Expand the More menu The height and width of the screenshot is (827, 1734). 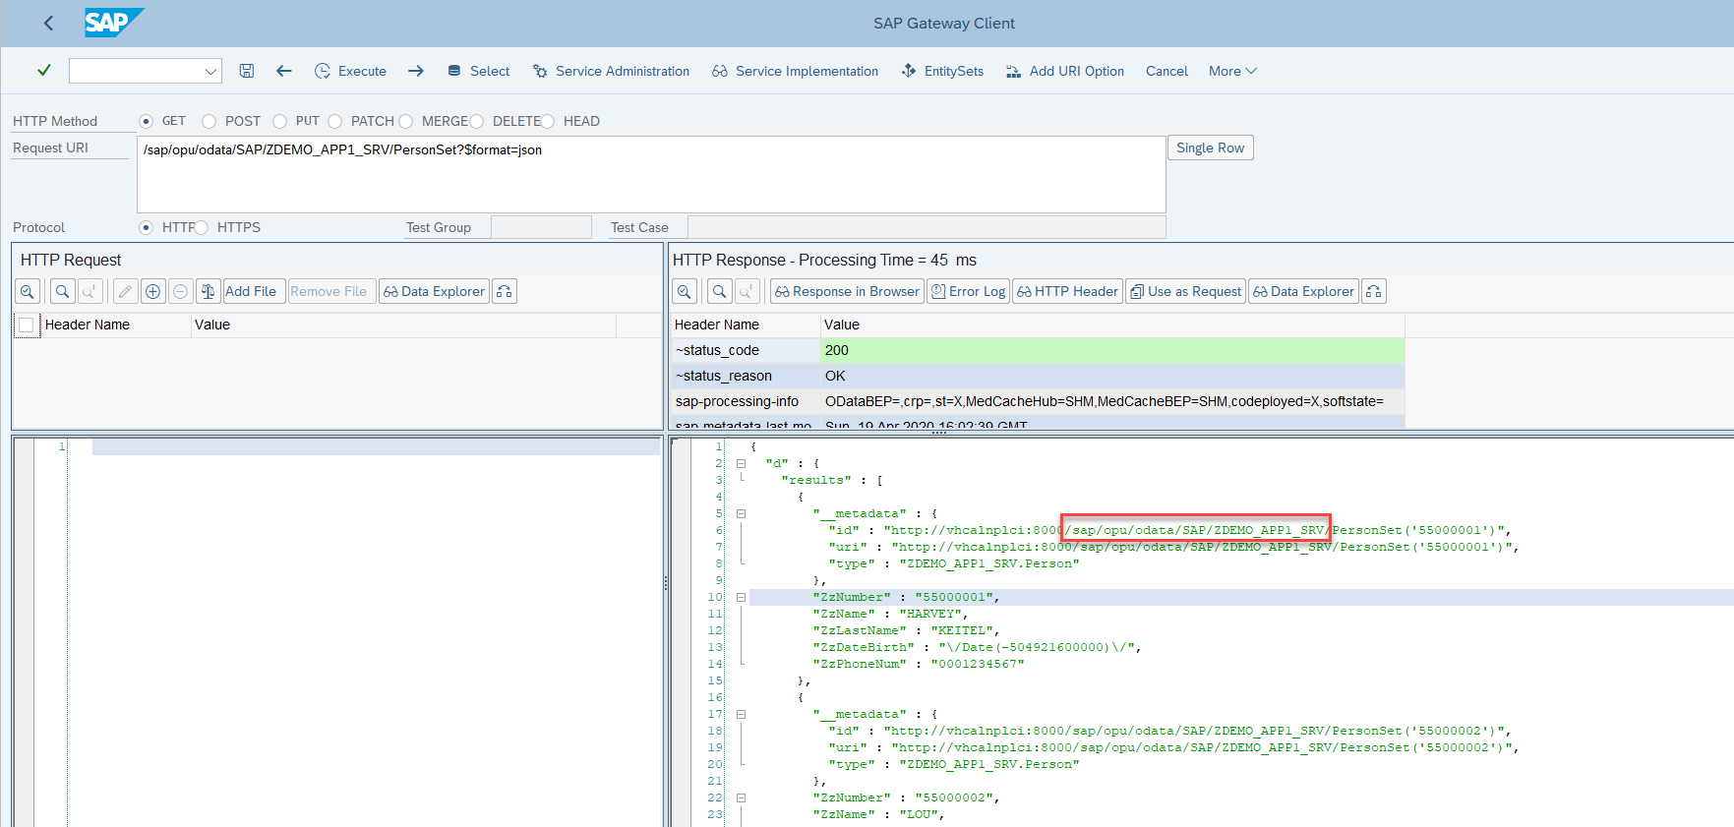[1232, 71]
